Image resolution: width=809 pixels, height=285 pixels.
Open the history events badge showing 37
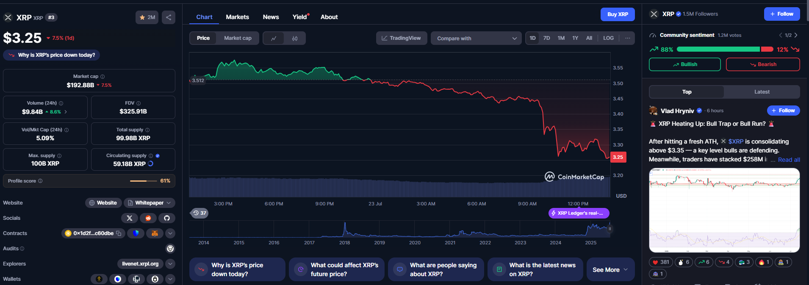[199, 213]
